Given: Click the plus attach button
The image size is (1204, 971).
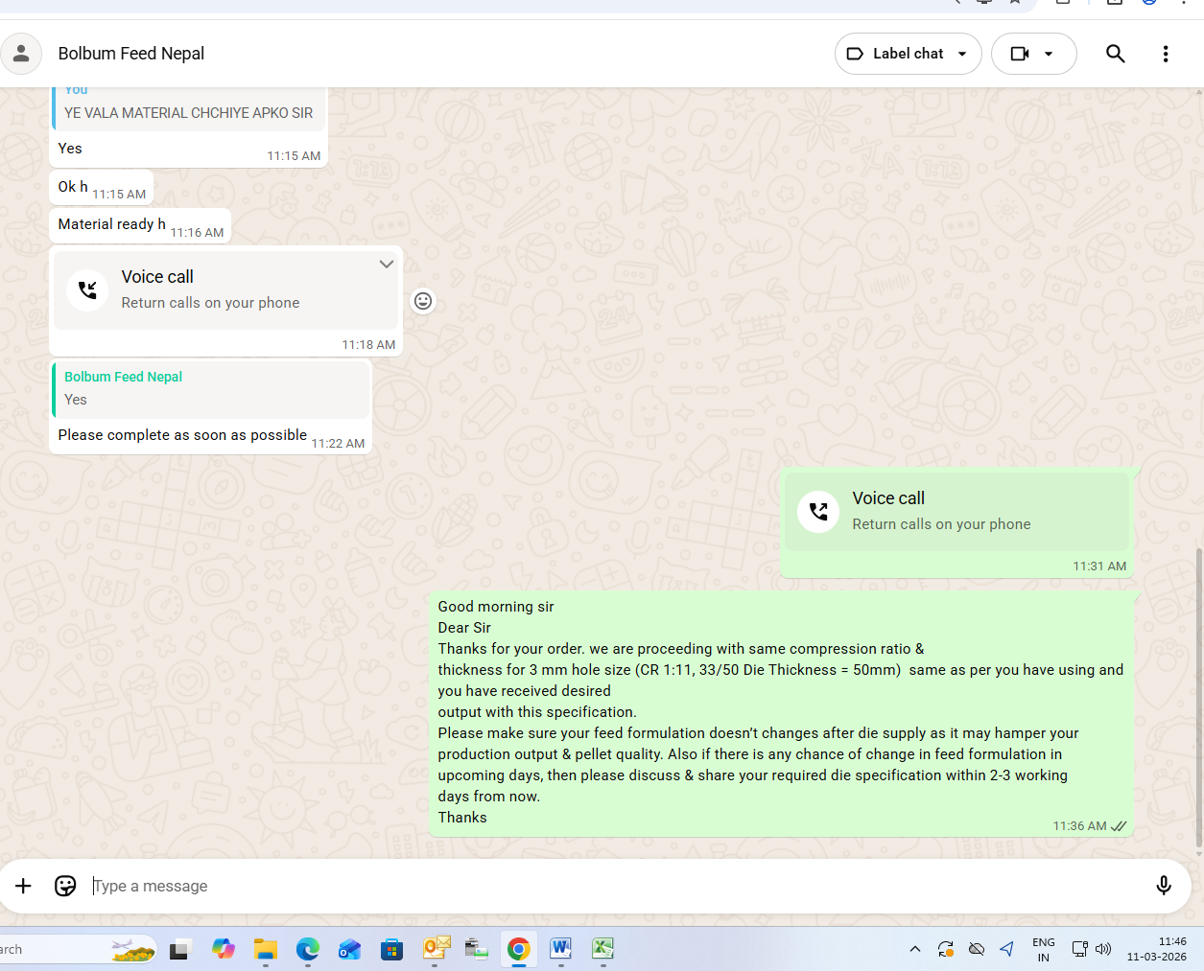Looking at the screenshot, I should tap(23, 886).
